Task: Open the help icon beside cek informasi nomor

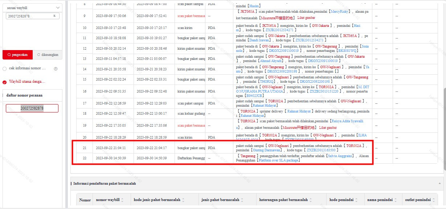Action: click(x=56, y=69)
